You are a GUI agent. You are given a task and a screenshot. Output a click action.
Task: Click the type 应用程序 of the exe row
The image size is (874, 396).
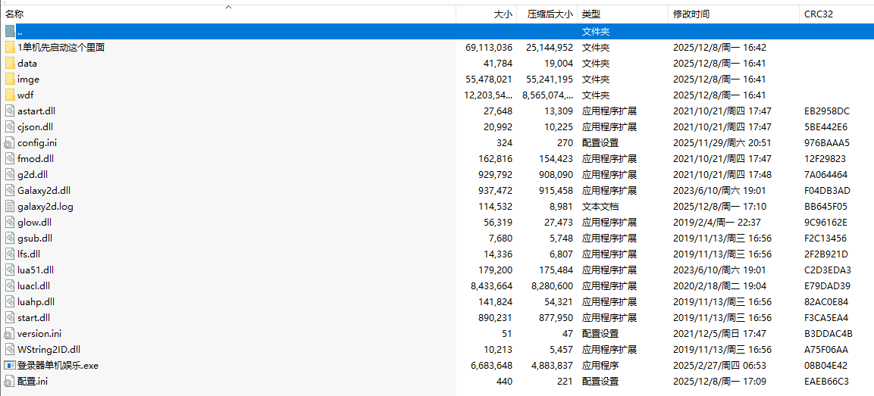600,366
